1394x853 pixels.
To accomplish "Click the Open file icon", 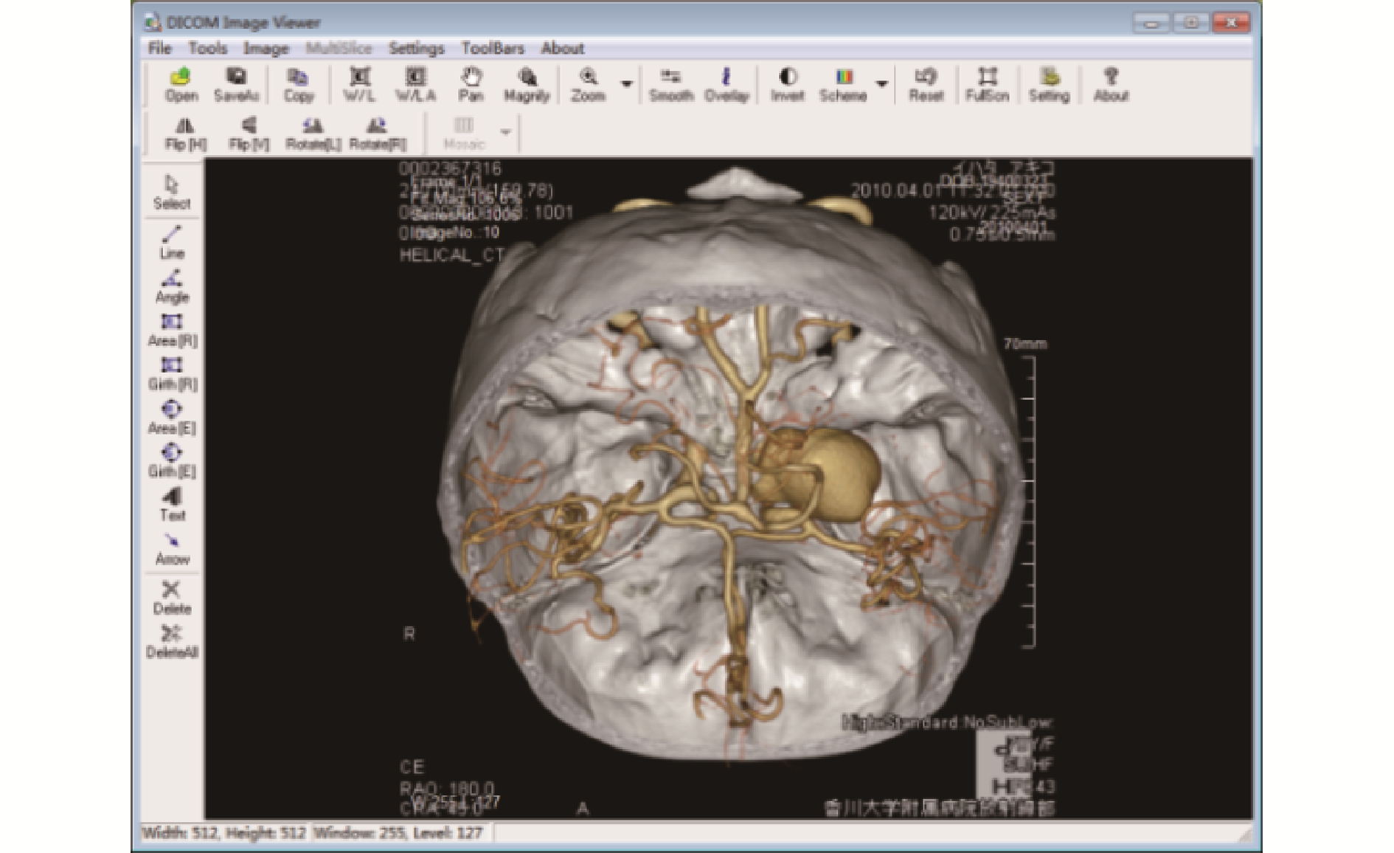I will pyautogui.click(x=181, y=84).
